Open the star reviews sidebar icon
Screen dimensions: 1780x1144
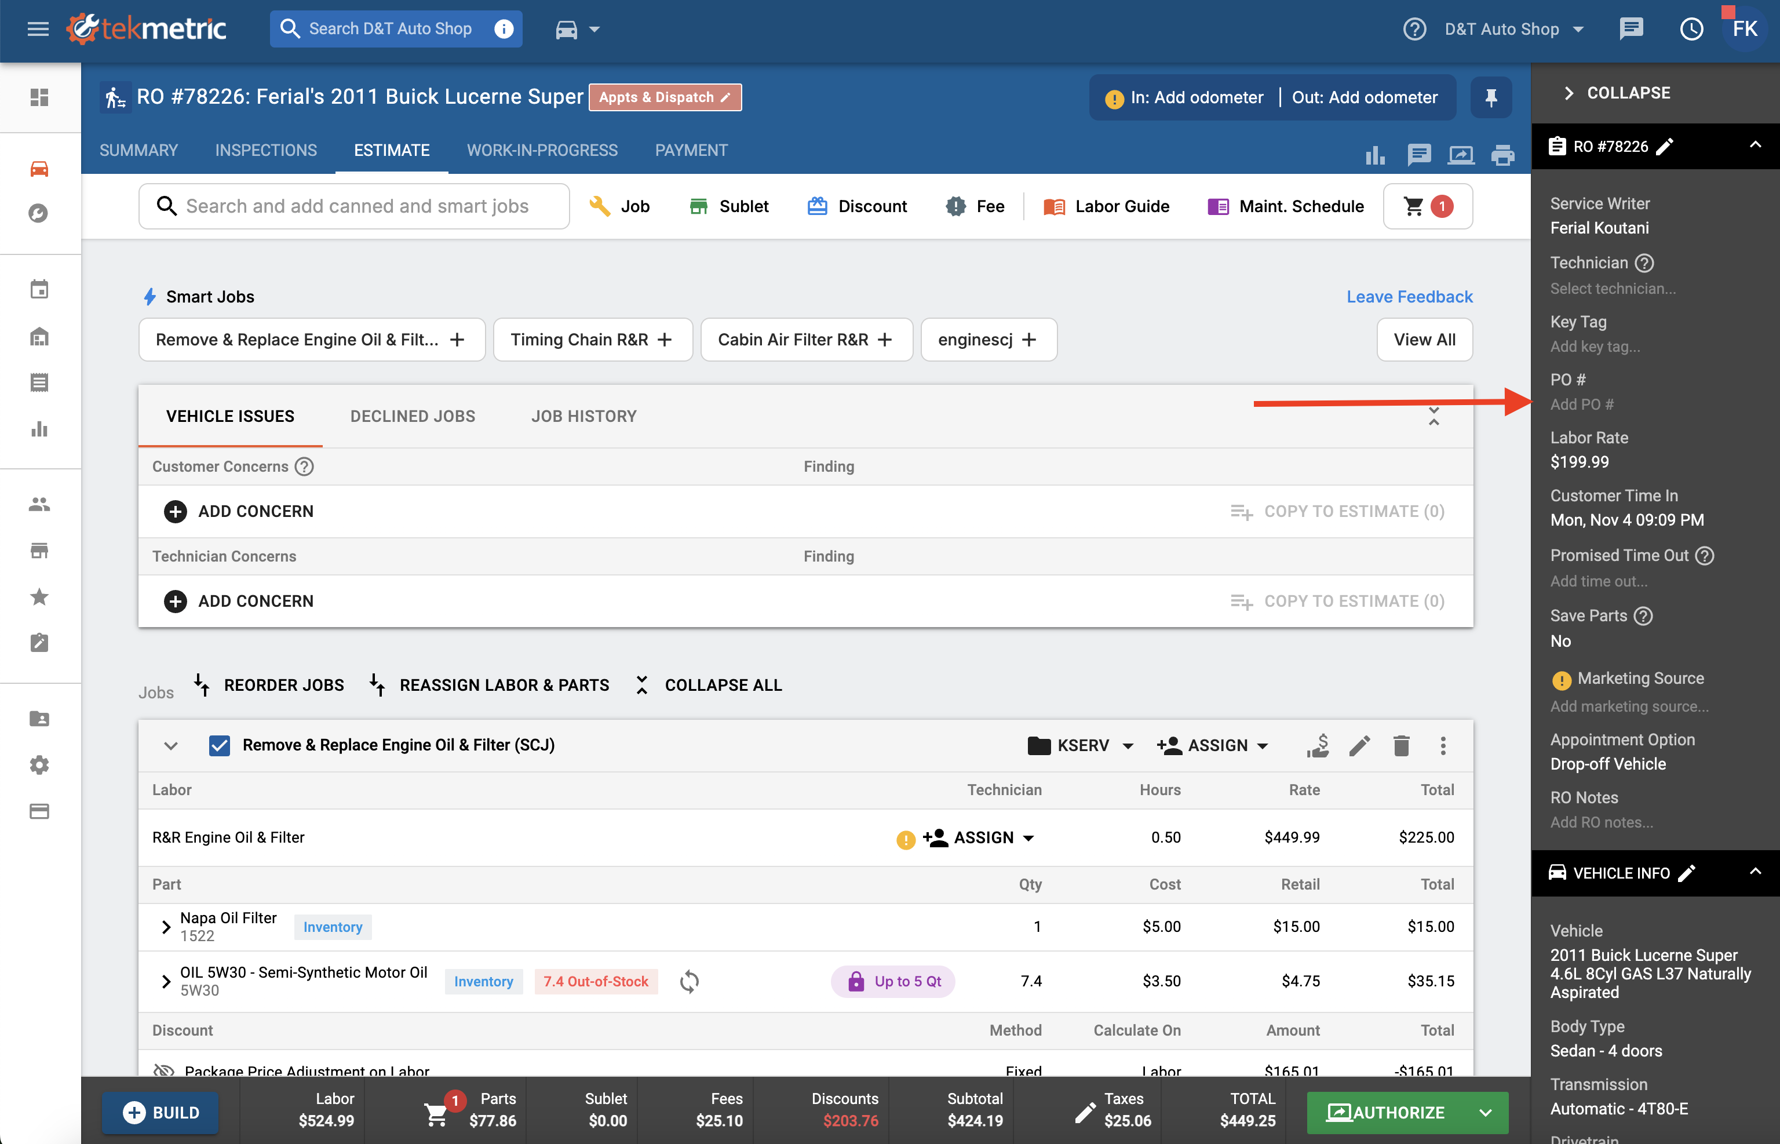pyautogui.click(x=39, y=596)
